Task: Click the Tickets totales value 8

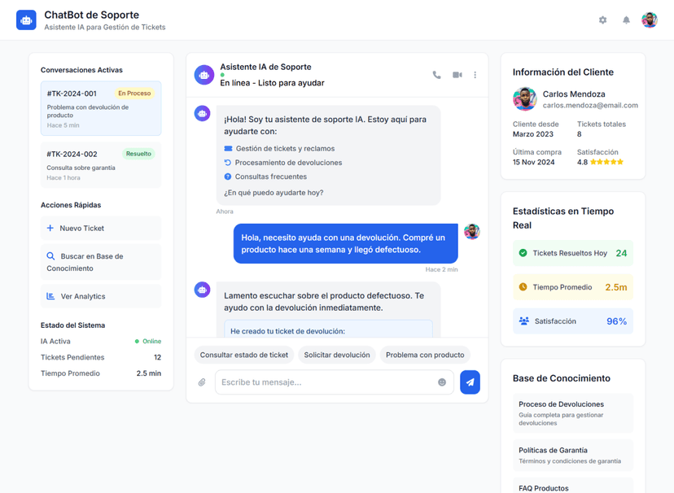Action: [x=579, y=134]
